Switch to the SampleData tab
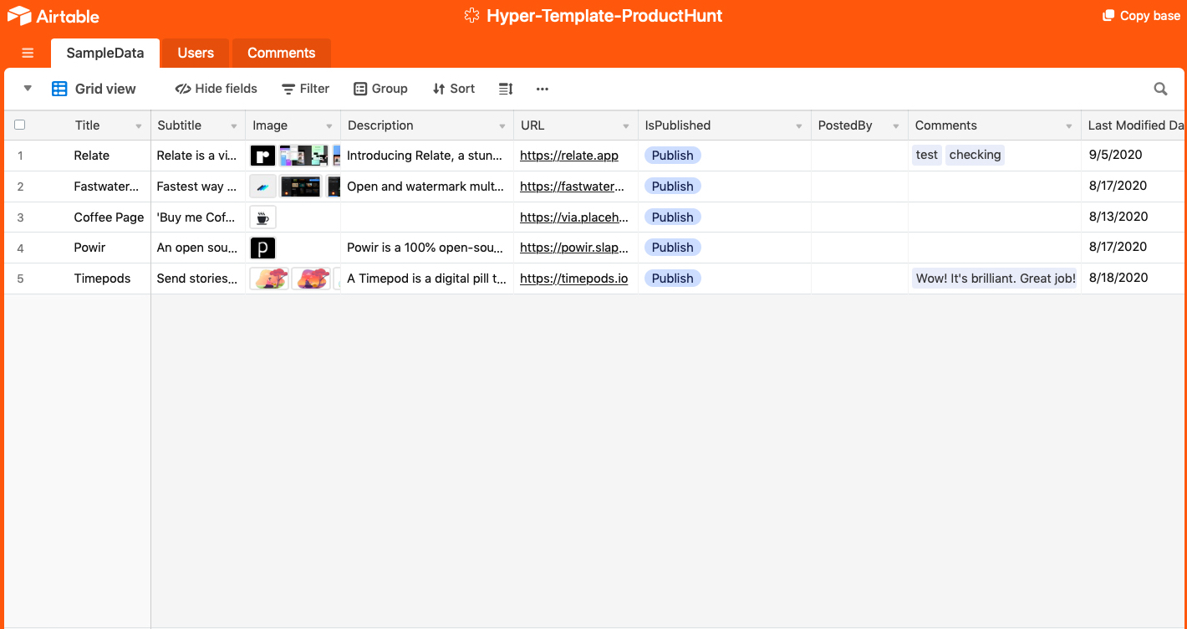This screenshot has height=629, width=1187. coord(105,53)
